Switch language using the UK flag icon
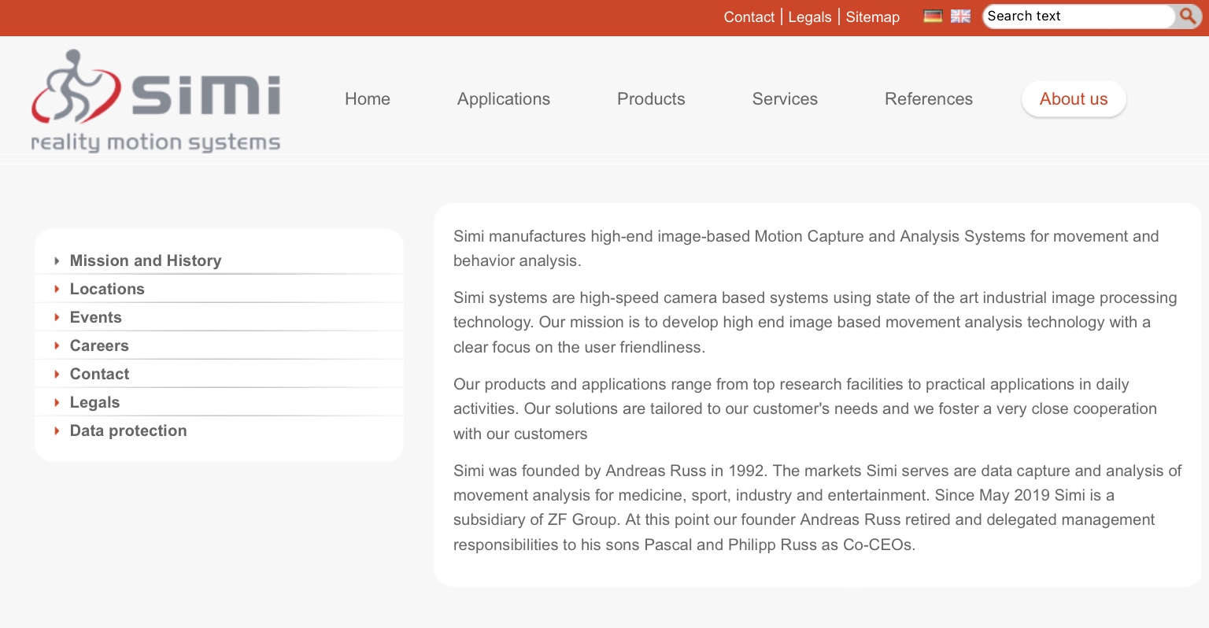 coord(960,17)
